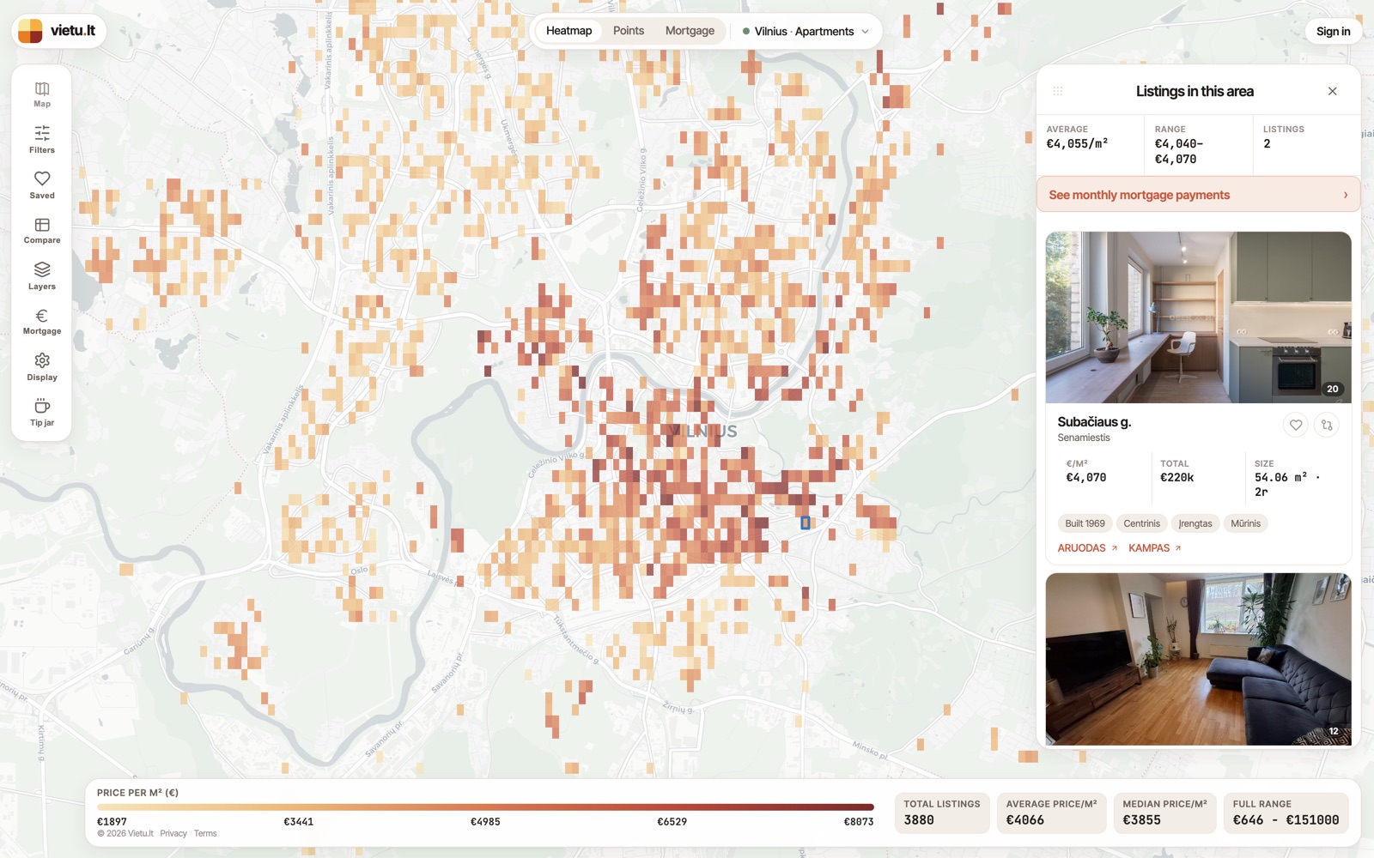Open the Map panel in sidebar

point(42,94)
